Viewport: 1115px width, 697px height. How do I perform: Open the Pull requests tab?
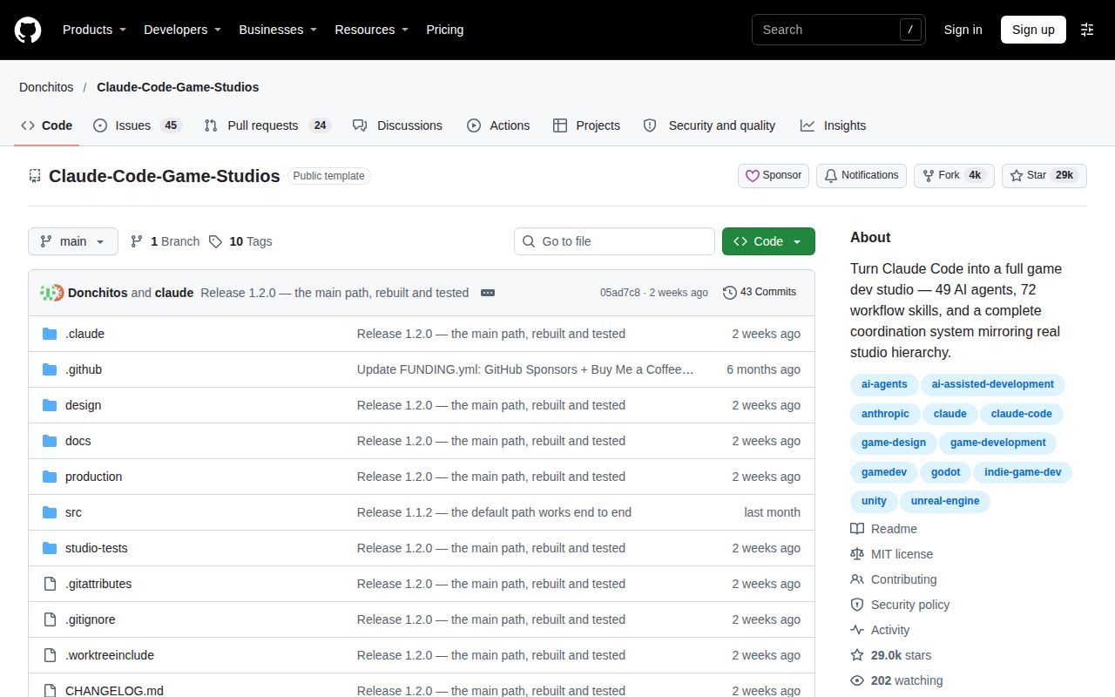point(267,125)
